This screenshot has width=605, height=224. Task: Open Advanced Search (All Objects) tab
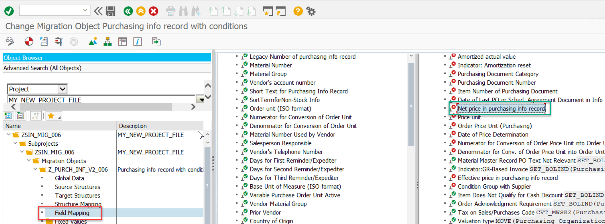click(107, 68)
